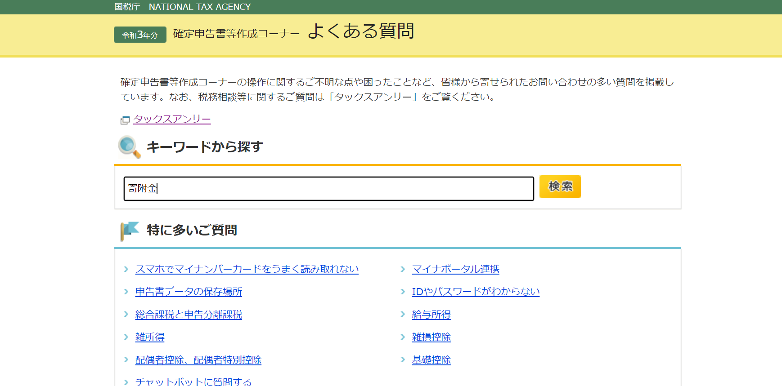Open IDやパスワードがわからない link
Screen dimensions: 782x386
(476, 292)
